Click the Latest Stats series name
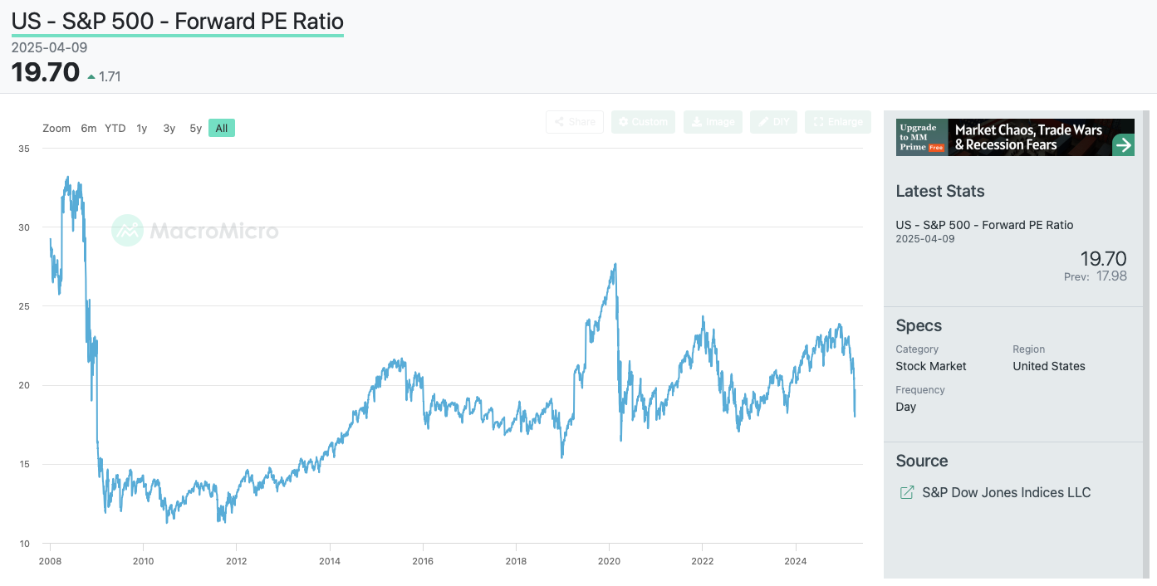 point(984,225)
